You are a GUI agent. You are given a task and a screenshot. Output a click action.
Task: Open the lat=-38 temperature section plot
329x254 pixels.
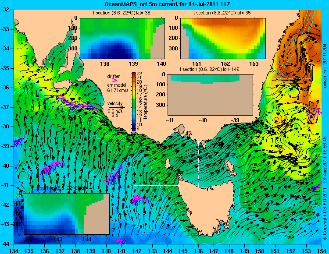[x=122, y=39]
